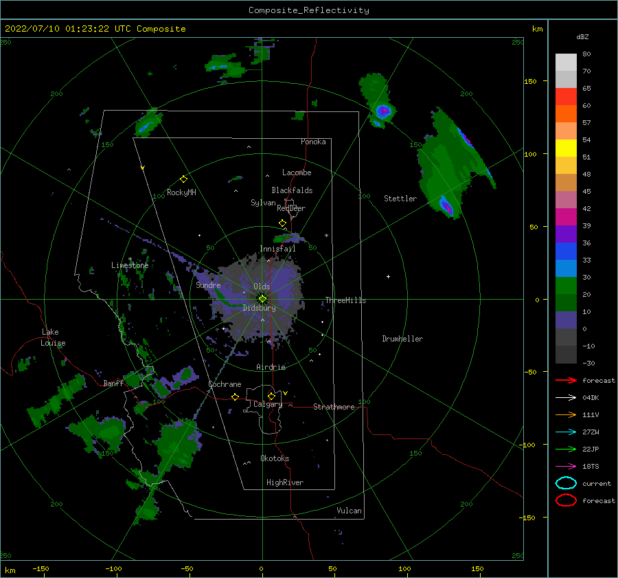This screenshot has width=618, height=578.
Task: Click the 18TS legend label
Action: tap(591, 467)
